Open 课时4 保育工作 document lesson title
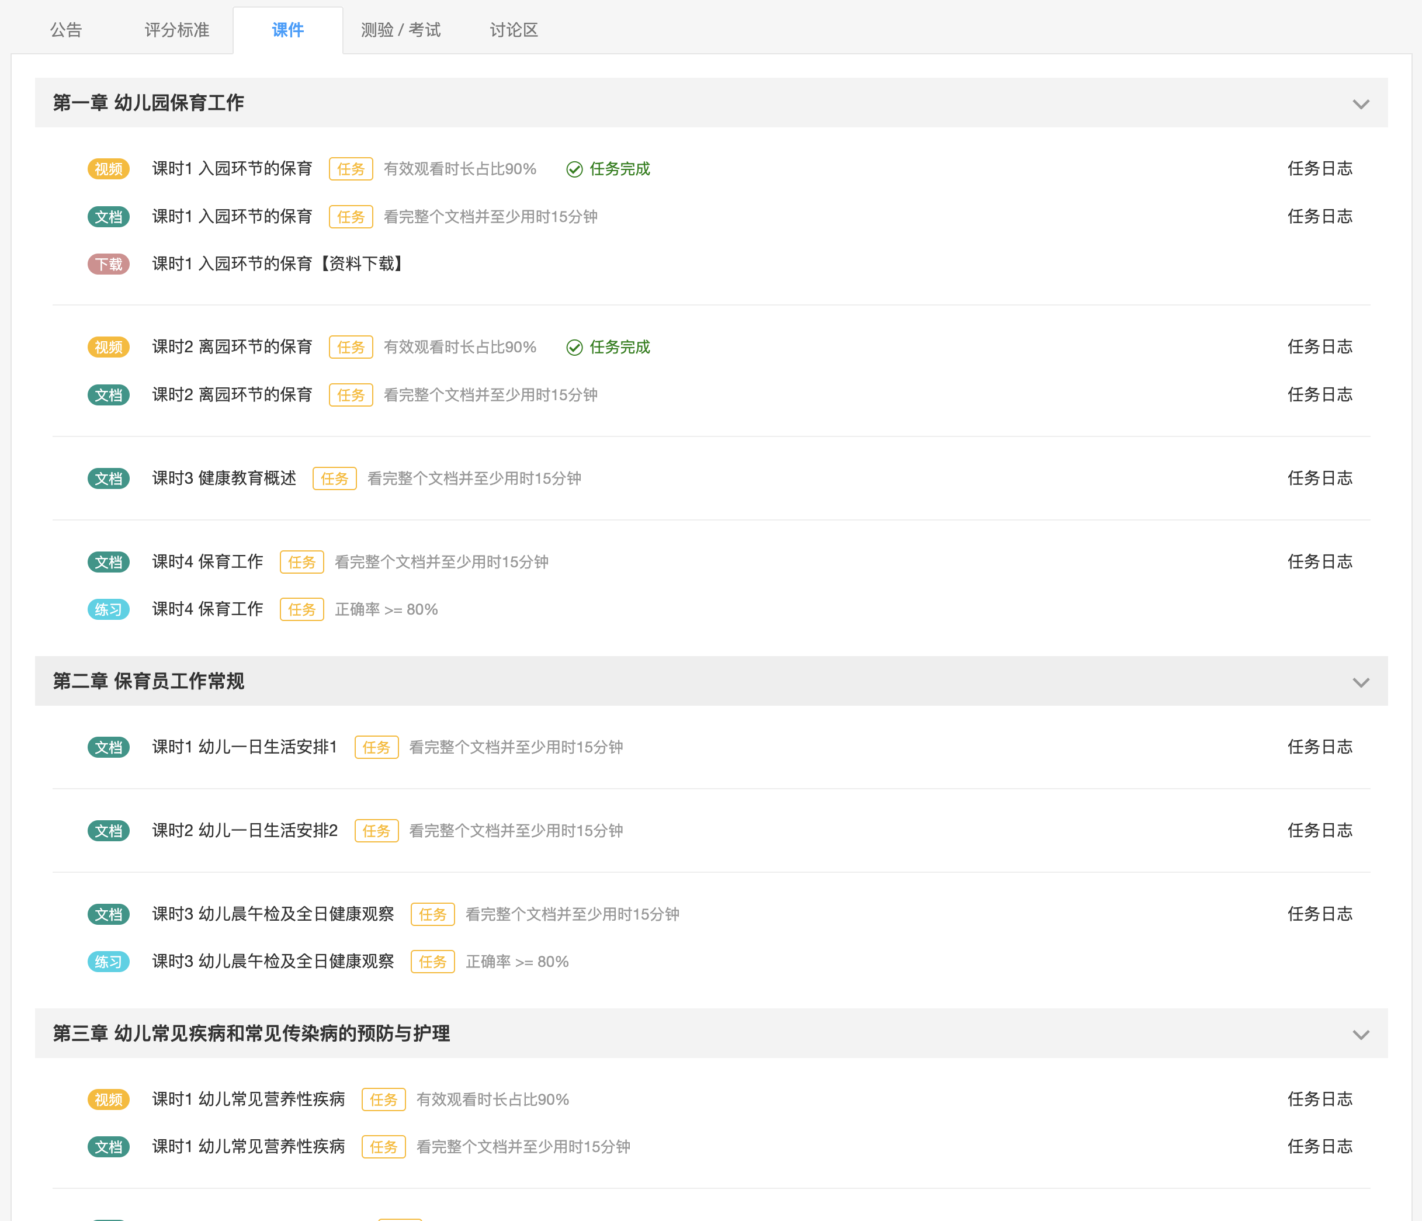The height and width of the screenshot is (1221, 1422). [x=207, y=562]
